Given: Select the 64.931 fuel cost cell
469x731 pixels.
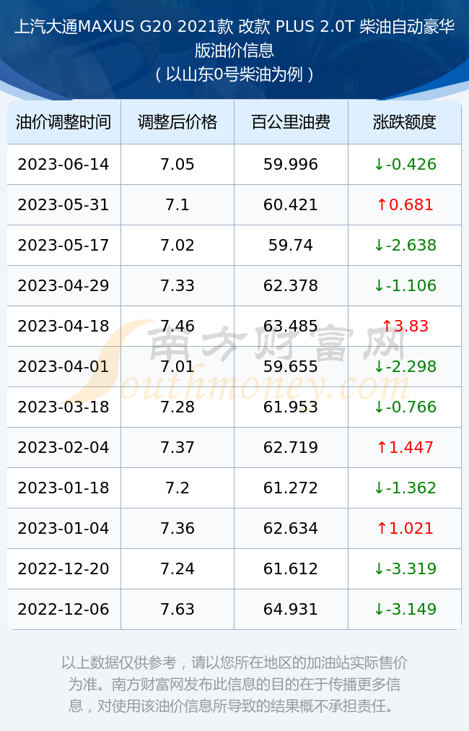Looking at the screenshot, I should pyautogui.click(x=291, y=609).
